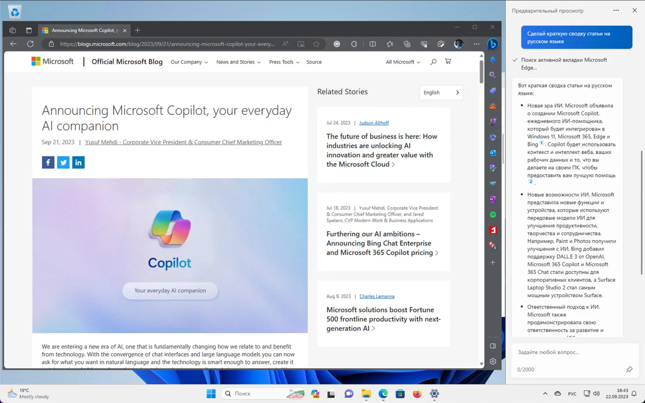Open OneNote icon in Edge sidebar
This screenshot has height=403, width=645.
click(493, 199)
